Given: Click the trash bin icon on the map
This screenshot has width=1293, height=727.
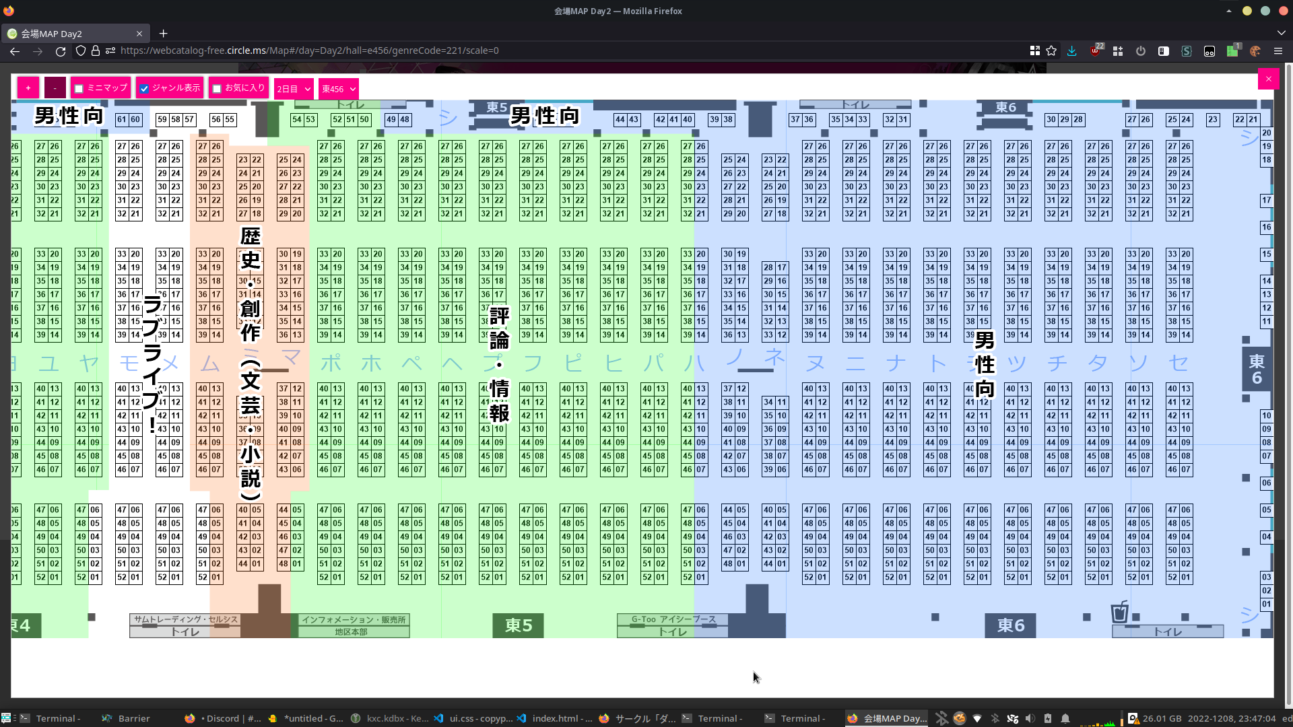Looking at the screenshot, I should pyautogui.click(x=1119, y=612).
